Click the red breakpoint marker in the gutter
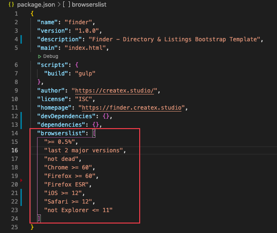The height and width of the screenshot is (233, 277). [x=21, y=180]
